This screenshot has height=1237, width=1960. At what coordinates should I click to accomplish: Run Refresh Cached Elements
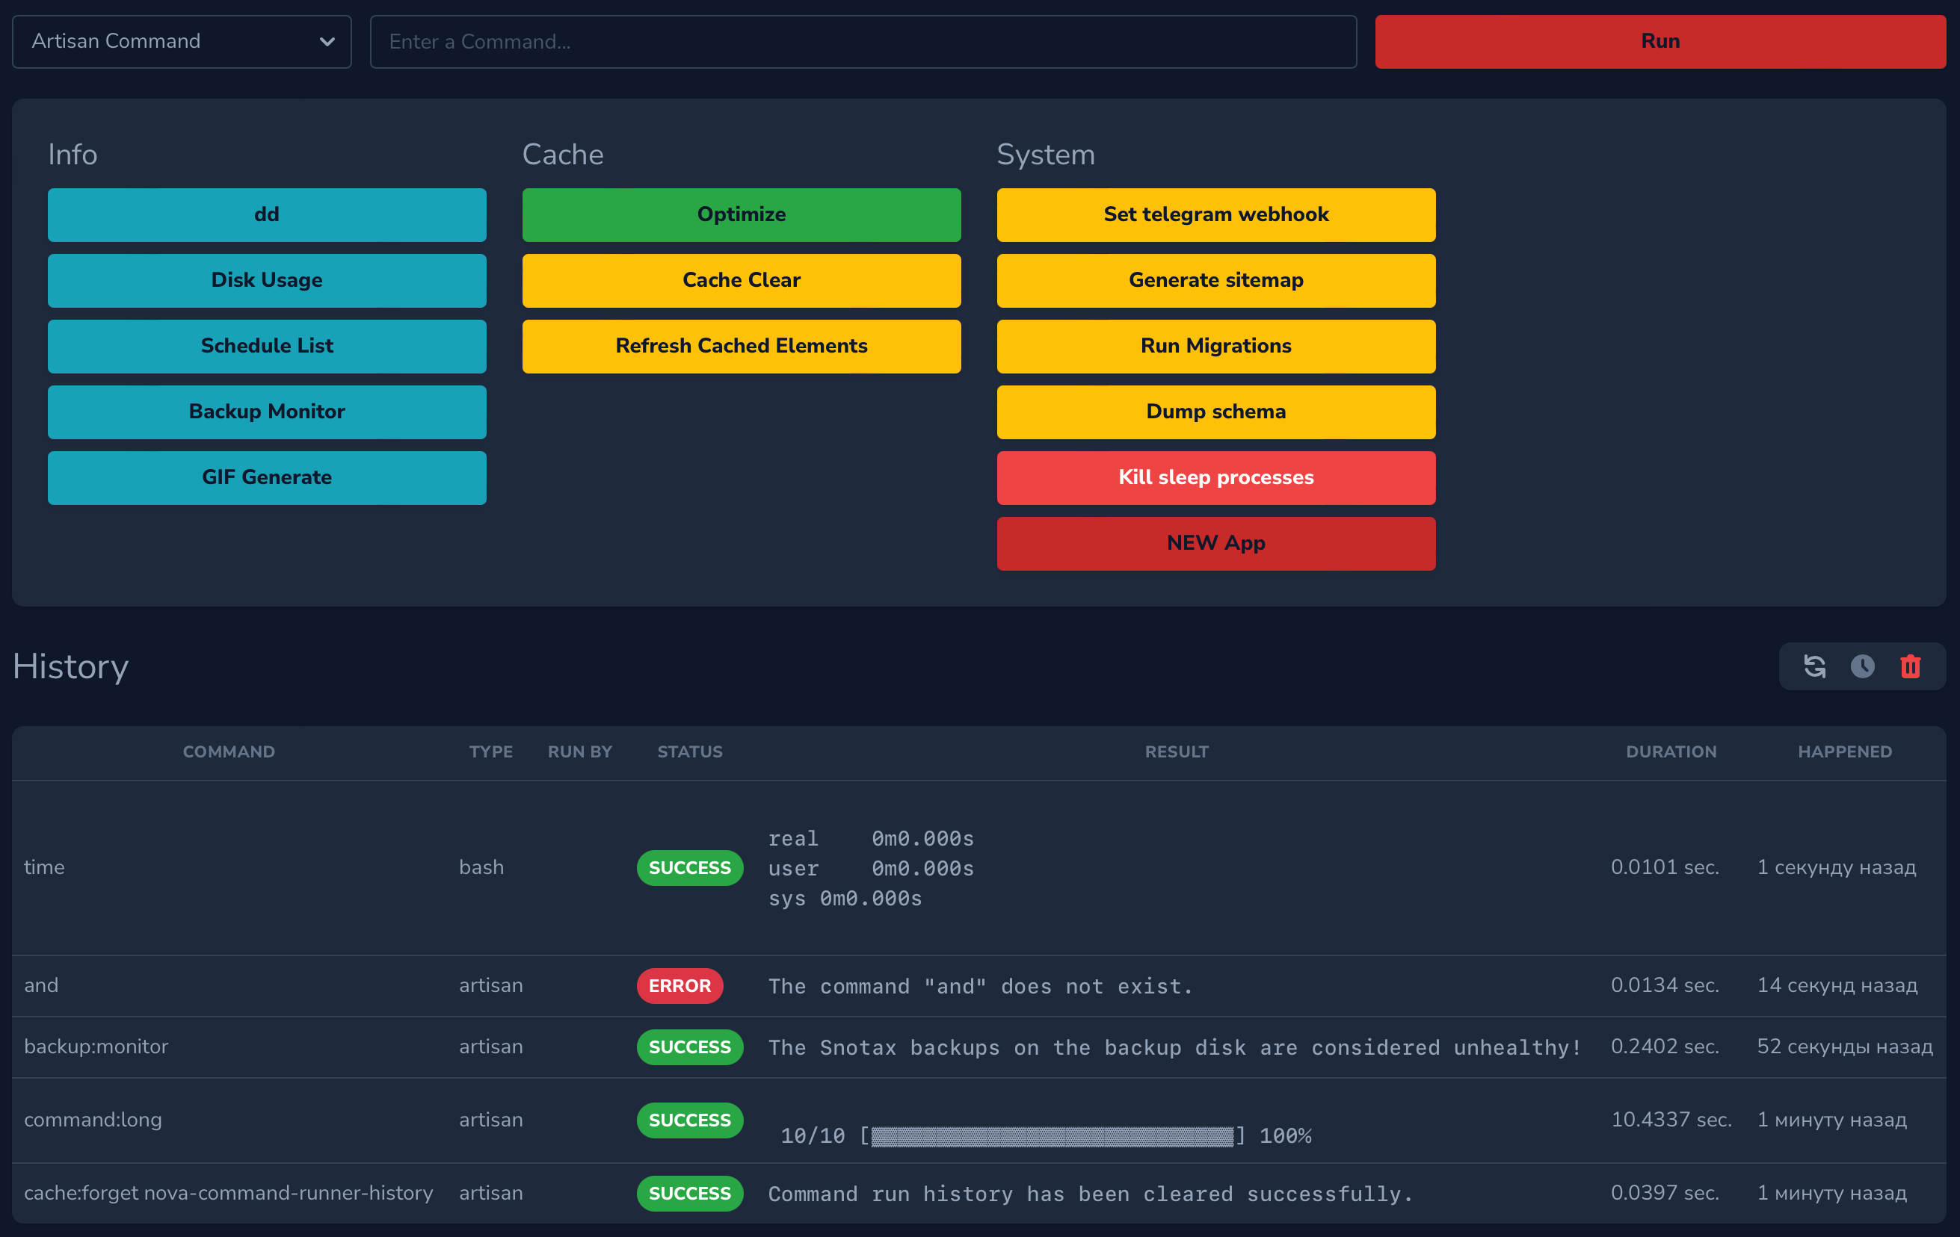[741, 347]
